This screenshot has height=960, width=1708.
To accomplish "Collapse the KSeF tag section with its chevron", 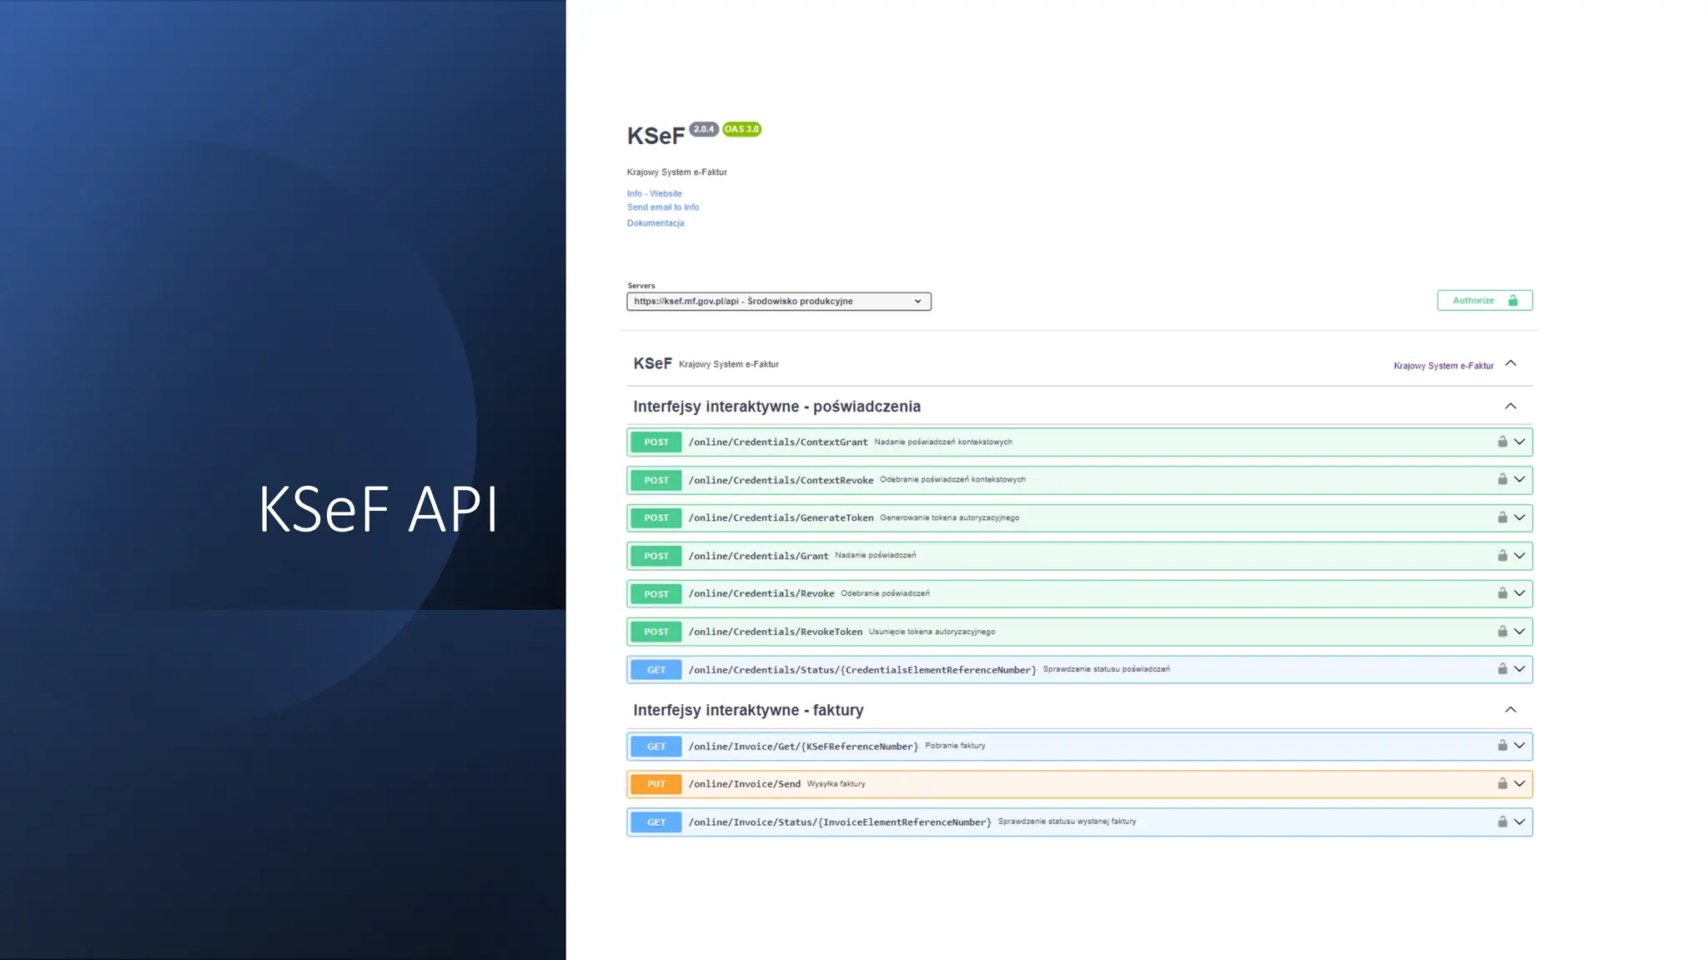I will pyautogui.click(x=1510, y=363).
